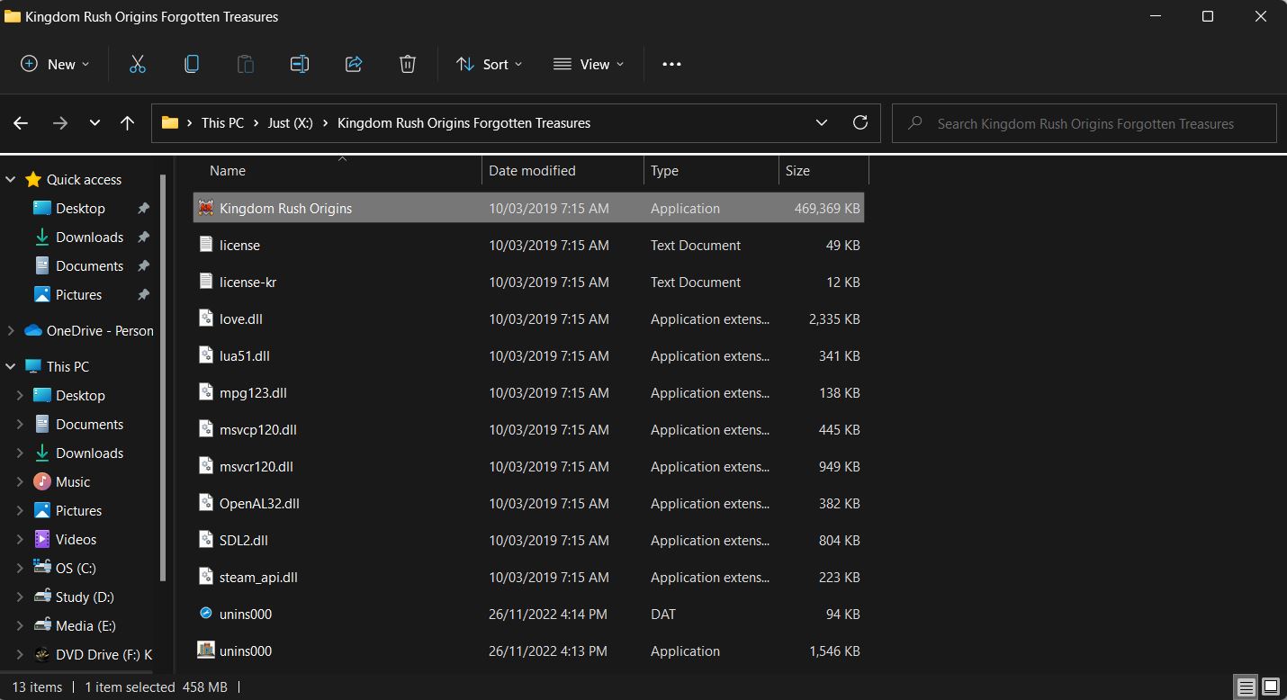Expand the OneDrive tree node
The image size is (1287, 700).
coord(11,331)
